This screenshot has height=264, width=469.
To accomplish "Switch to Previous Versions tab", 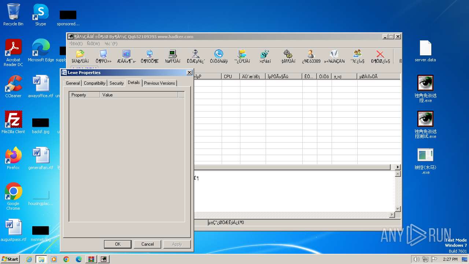I will (x=159, y=83).
